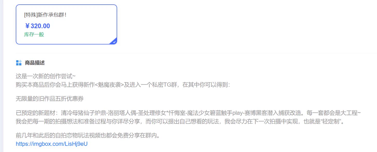Select the [特殊]新作承包群! product option card
The width and height of the screenshot is (377, 152).
point(66,25)
